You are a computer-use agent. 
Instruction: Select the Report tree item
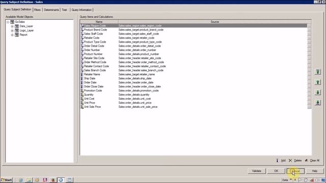pyautogui.click(x=23, y=35)
